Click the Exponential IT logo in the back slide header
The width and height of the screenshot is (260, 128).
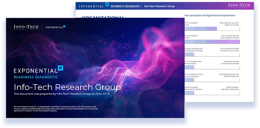click(x=94, y=6)
